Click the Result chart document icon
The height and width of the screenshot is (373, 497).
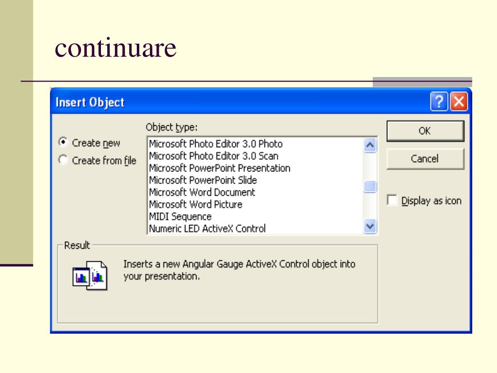(90, 275)
